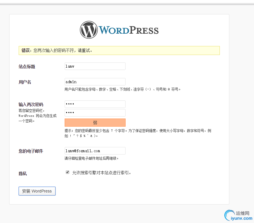Select the second password confirmation field
Viewport: 254px width, 223px height.
(x=95, y=113)
